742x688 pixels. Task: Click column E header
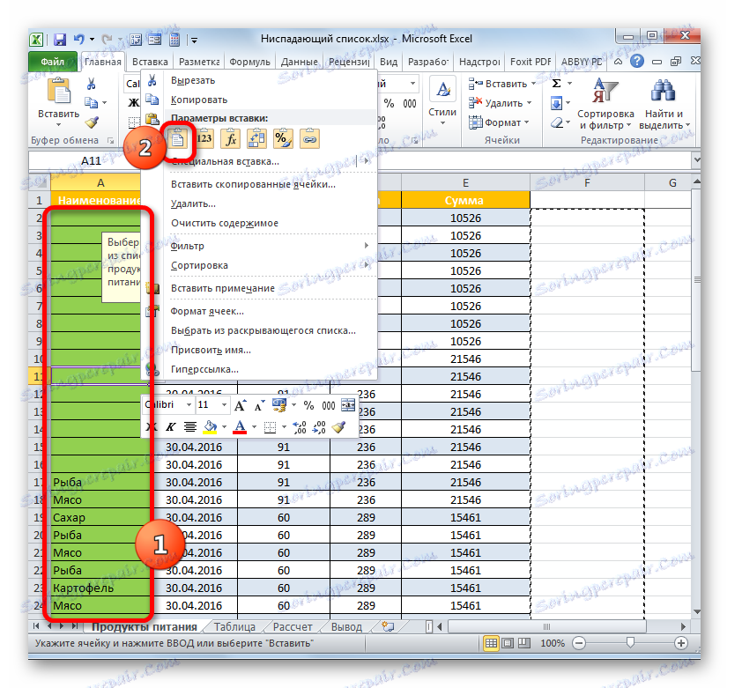point(465,182)
